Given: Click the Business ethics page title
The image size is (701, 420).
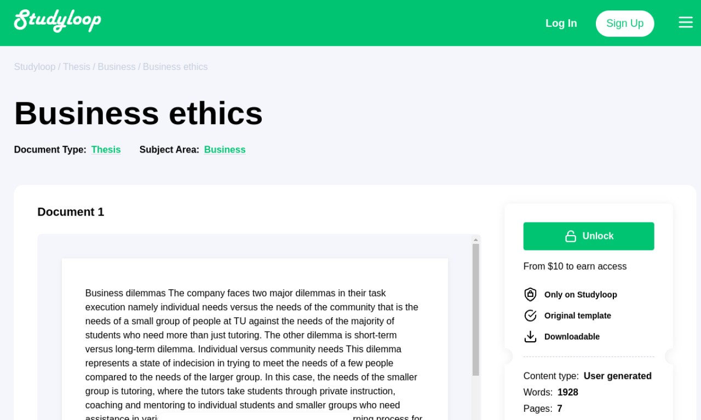Looking at the screenshot, I should point(139,113).
